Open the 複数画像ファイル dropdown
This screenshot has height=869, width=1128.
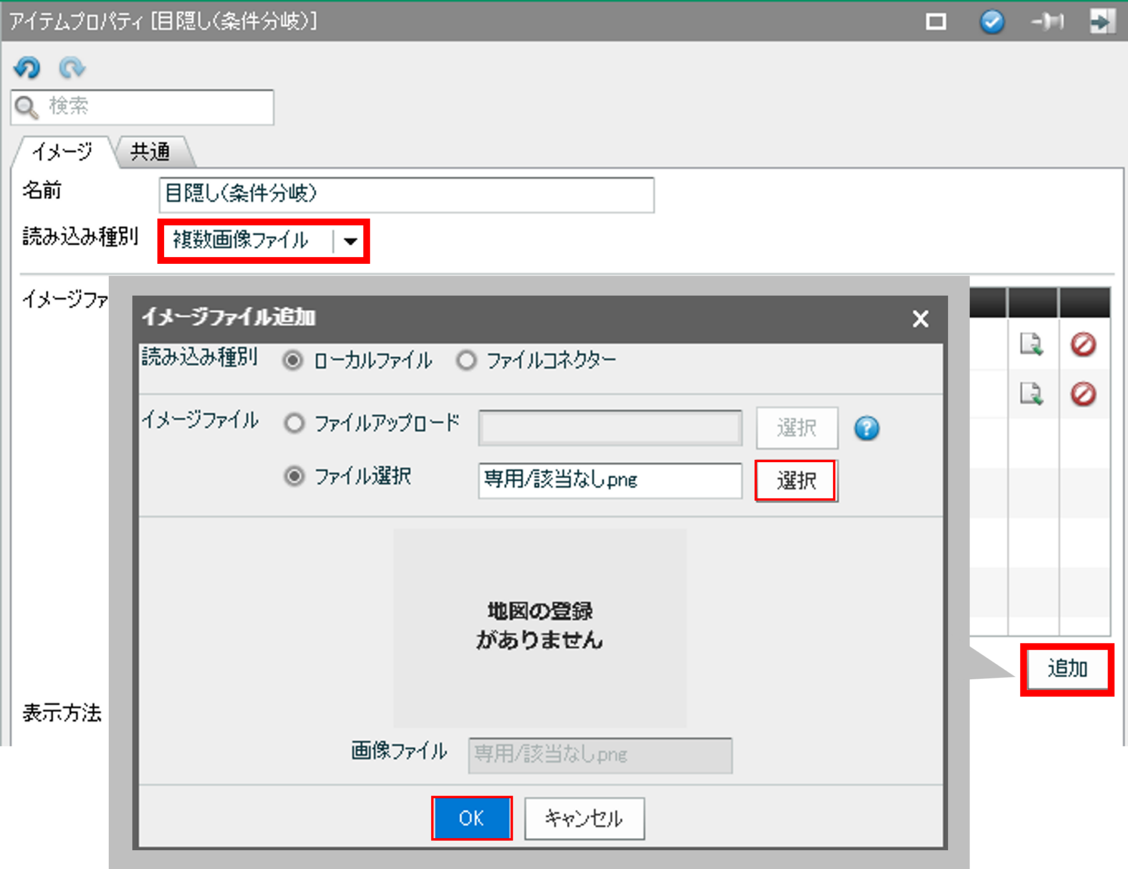[264, 241]
